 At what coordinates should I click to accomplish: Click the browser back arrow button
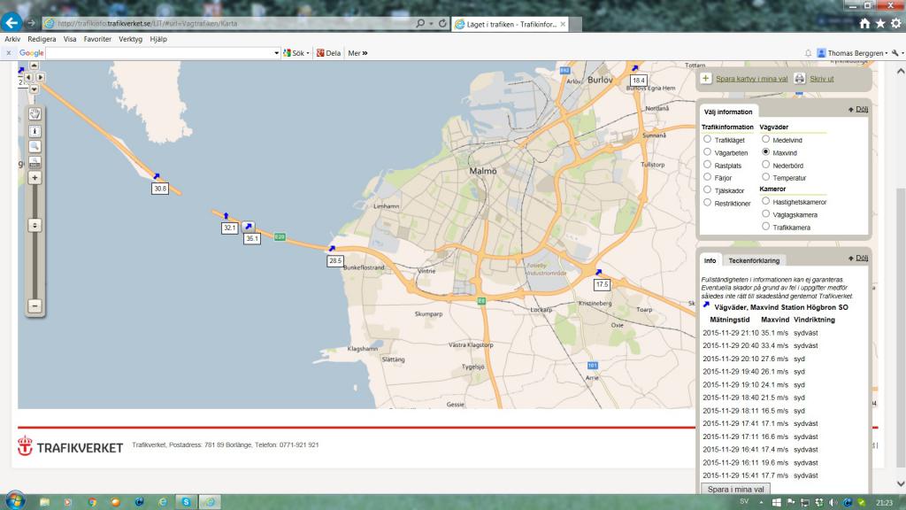[12, 22]
